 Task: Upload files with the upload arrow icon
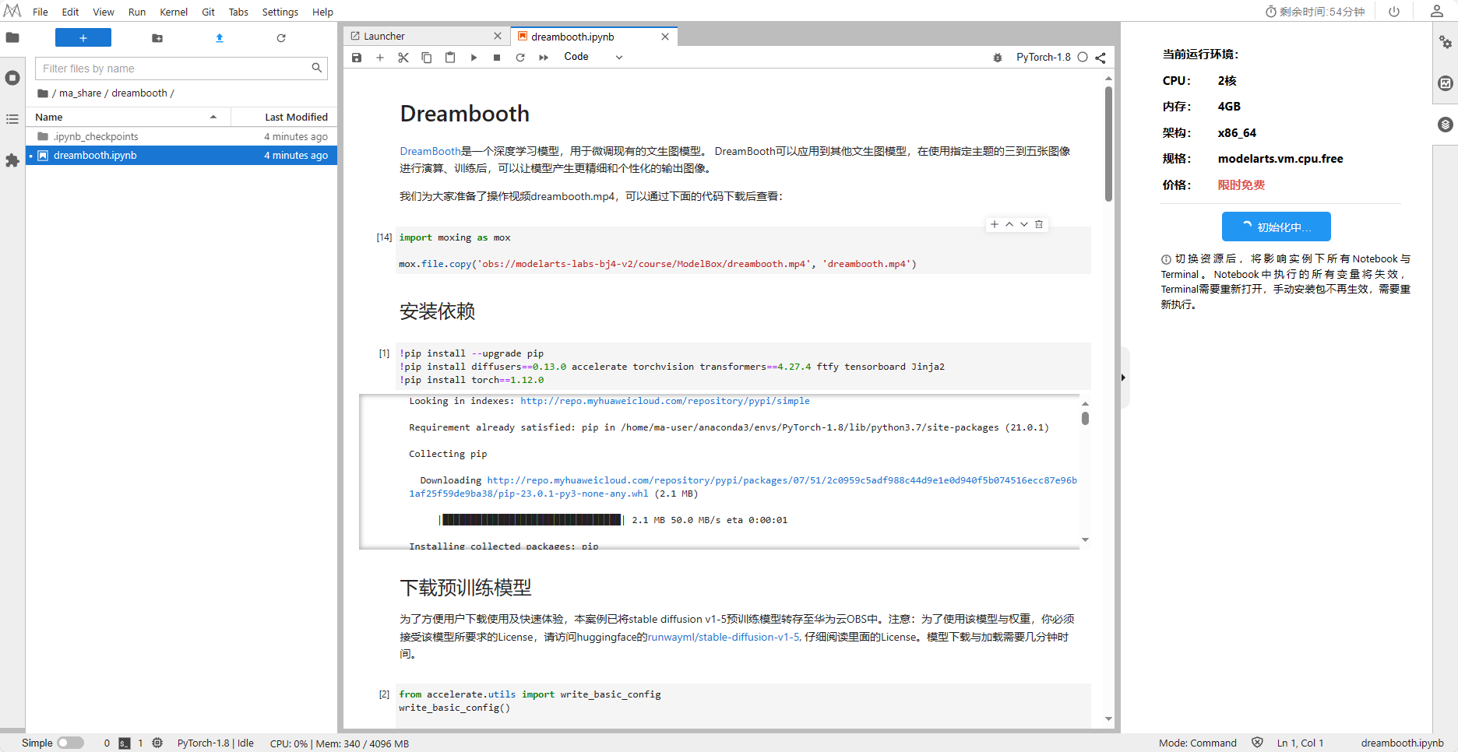tap(220, 38)
